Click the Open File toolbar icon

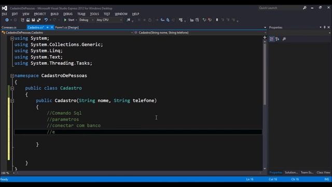tap(28, 20)
